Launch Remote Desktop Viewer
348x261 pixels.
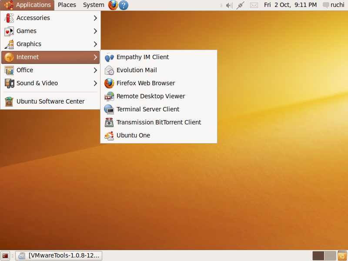coord(159,97)
